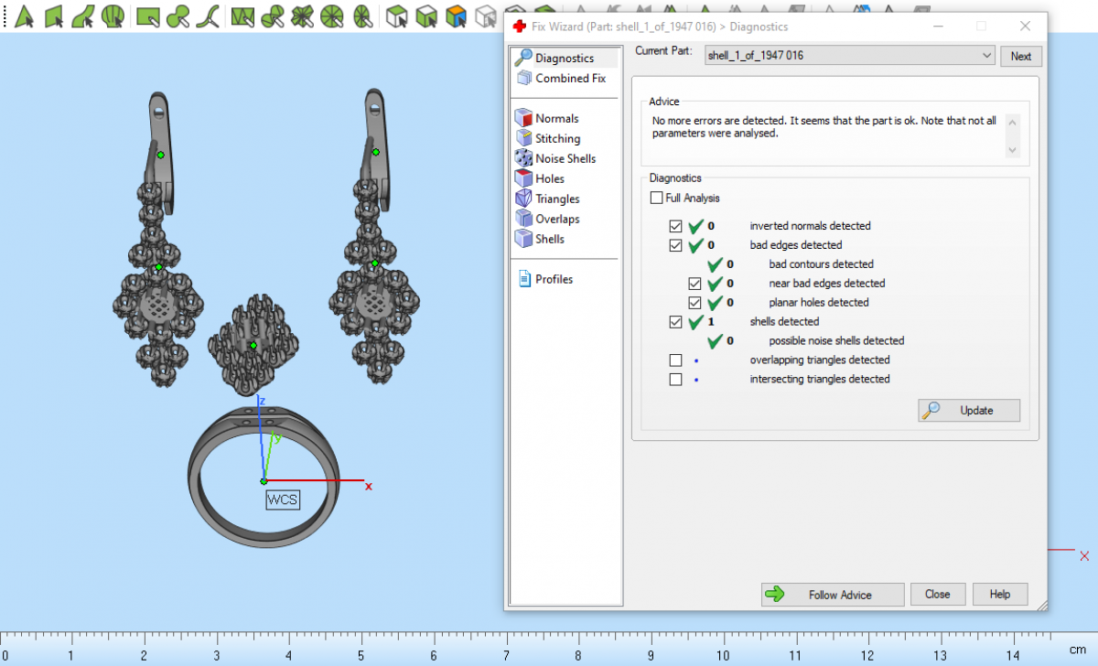This screenshot has width=1098, height=666.
Task: Uncheck the inverted normals detected checkbox
Action: [676, 225]
